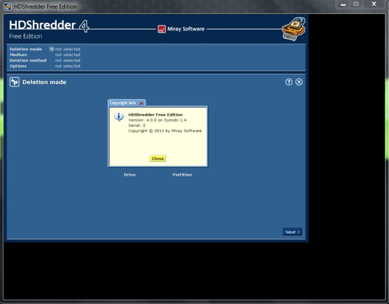Choose the Partition deletion mode
Image resolution: width=389 pixels, height=304 pixels.
coord(182,175)
